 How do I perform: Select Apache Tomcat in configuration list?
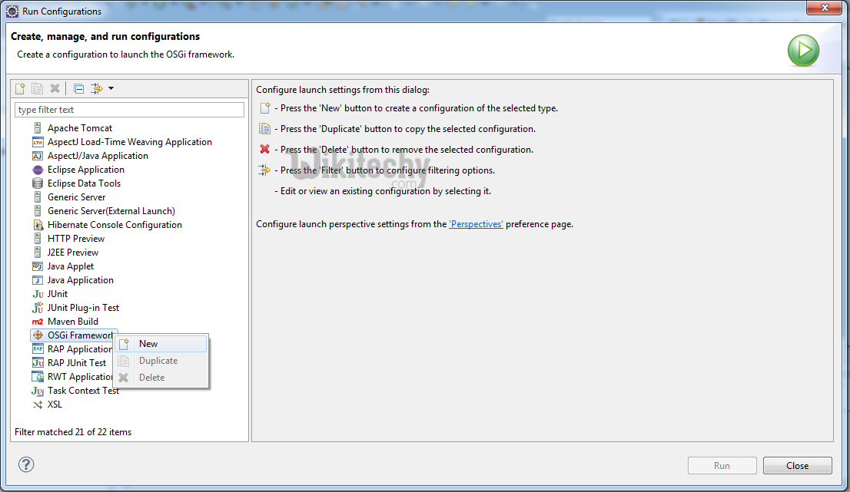point(79,128)
